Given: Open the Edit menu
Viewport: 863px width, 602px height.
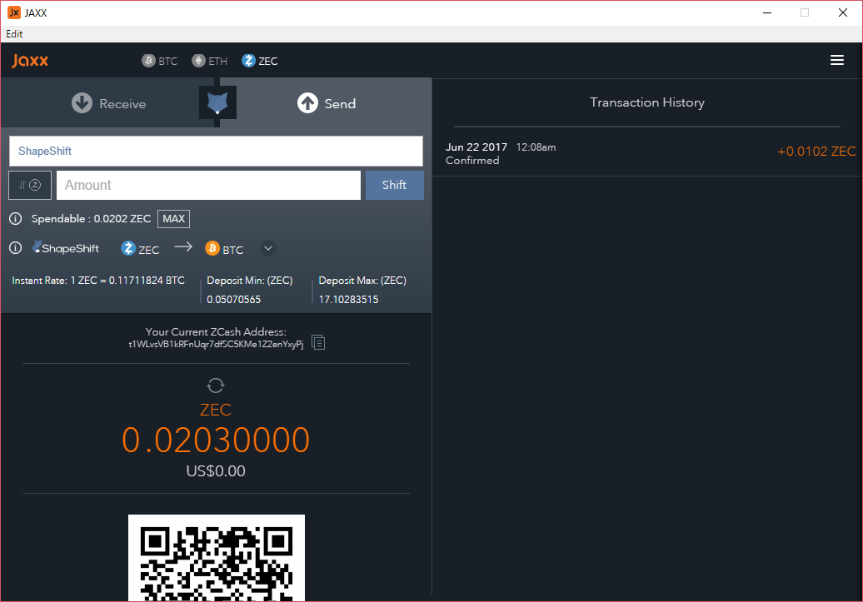Looking at the screenshot, I should [x=14, y=34].
